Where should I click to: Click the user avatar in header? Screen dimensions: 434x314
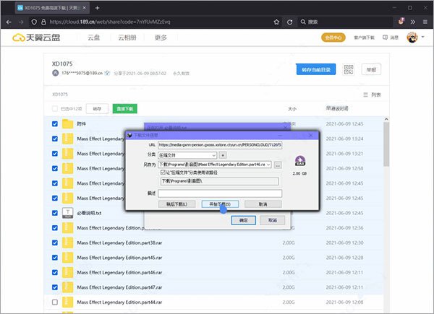tap(412, 37)
